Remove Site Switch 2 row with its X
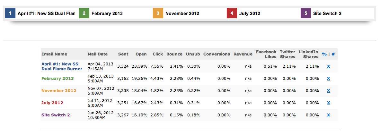This screenshot has height=135, width=380. 328,115
